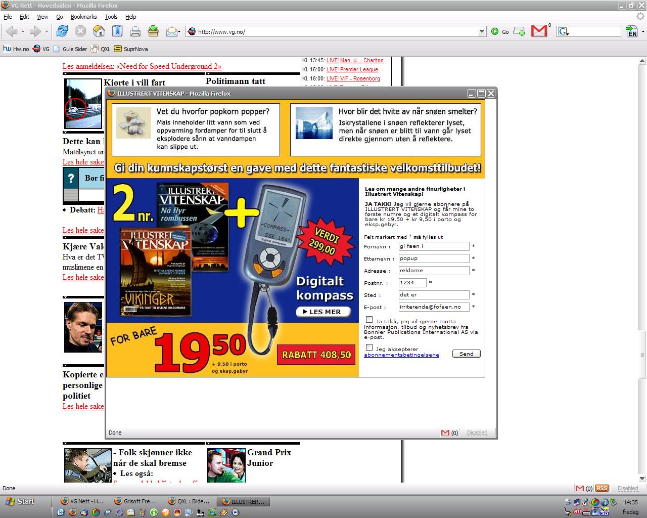The width and height of the screenshot is (647, 518).
Task: Stop loading with the Stop icon
Action: tap(80, 31)
